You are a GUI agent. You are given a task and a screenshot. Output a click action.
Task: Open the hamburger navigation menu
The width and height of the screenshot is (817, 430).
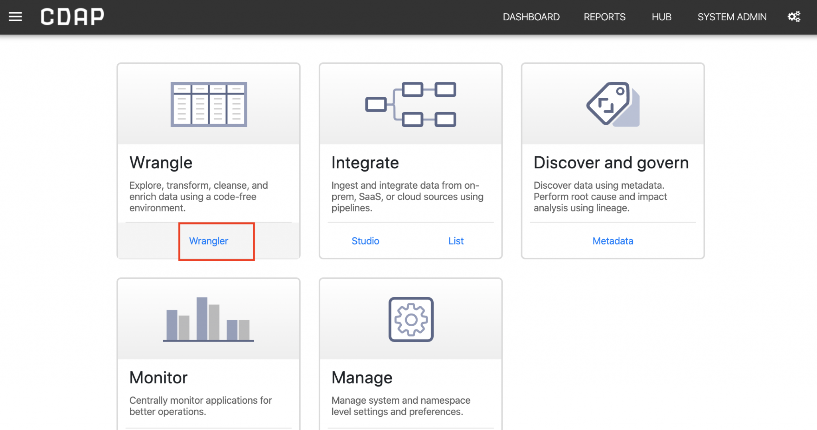[x=15, y=17]
